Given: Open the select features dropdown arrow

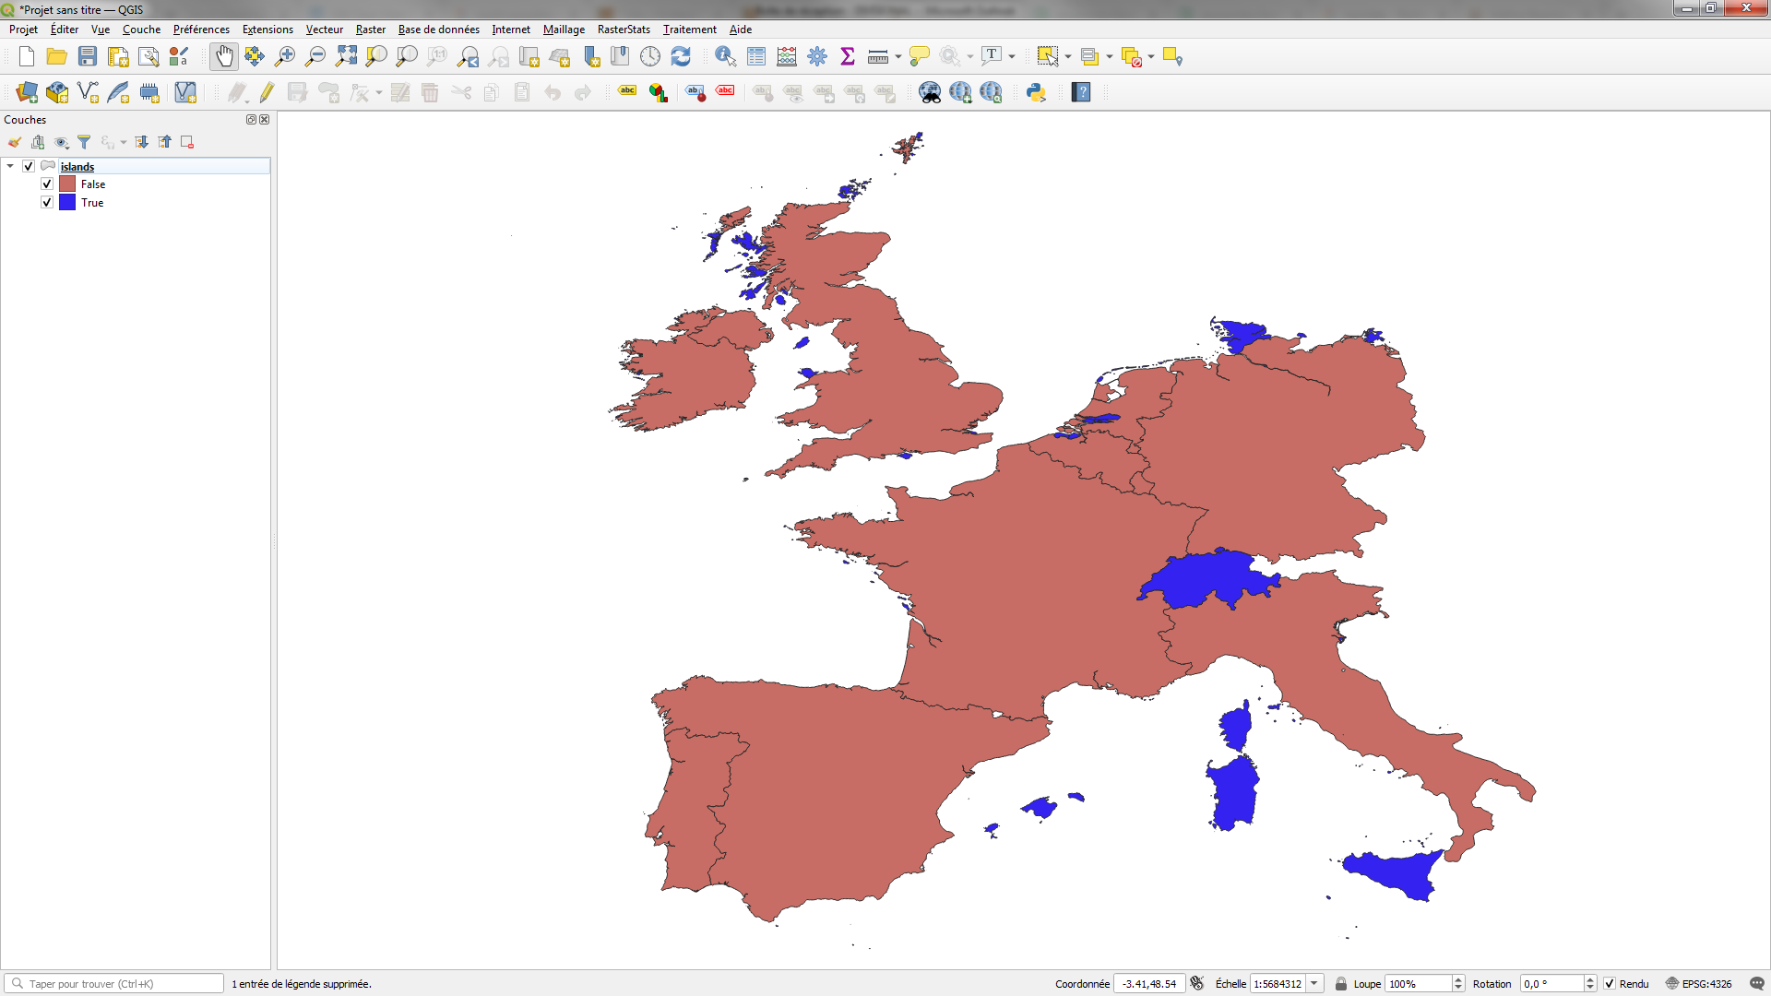Looking at the screenshot, I should pos(1068,57).
